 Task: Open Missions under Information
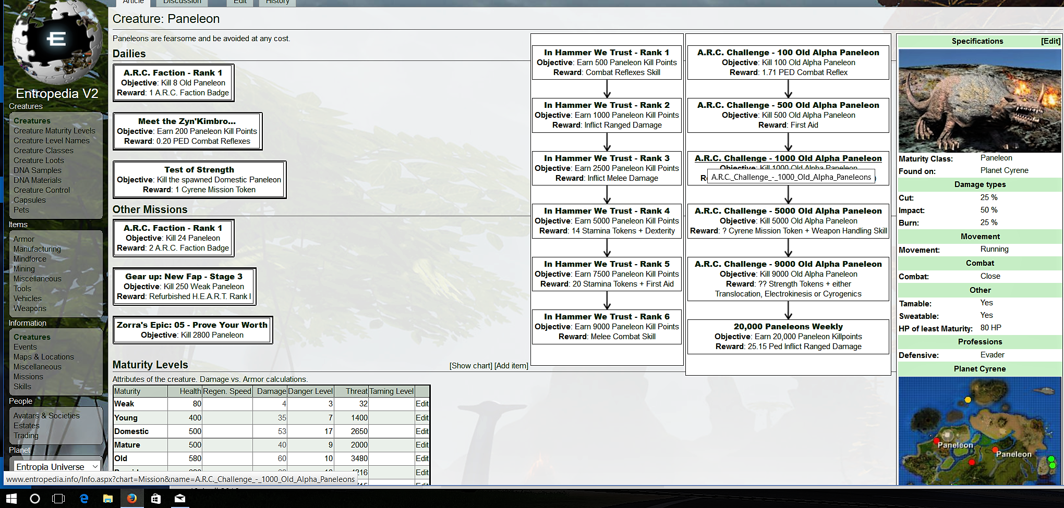(x=28, y=377)
